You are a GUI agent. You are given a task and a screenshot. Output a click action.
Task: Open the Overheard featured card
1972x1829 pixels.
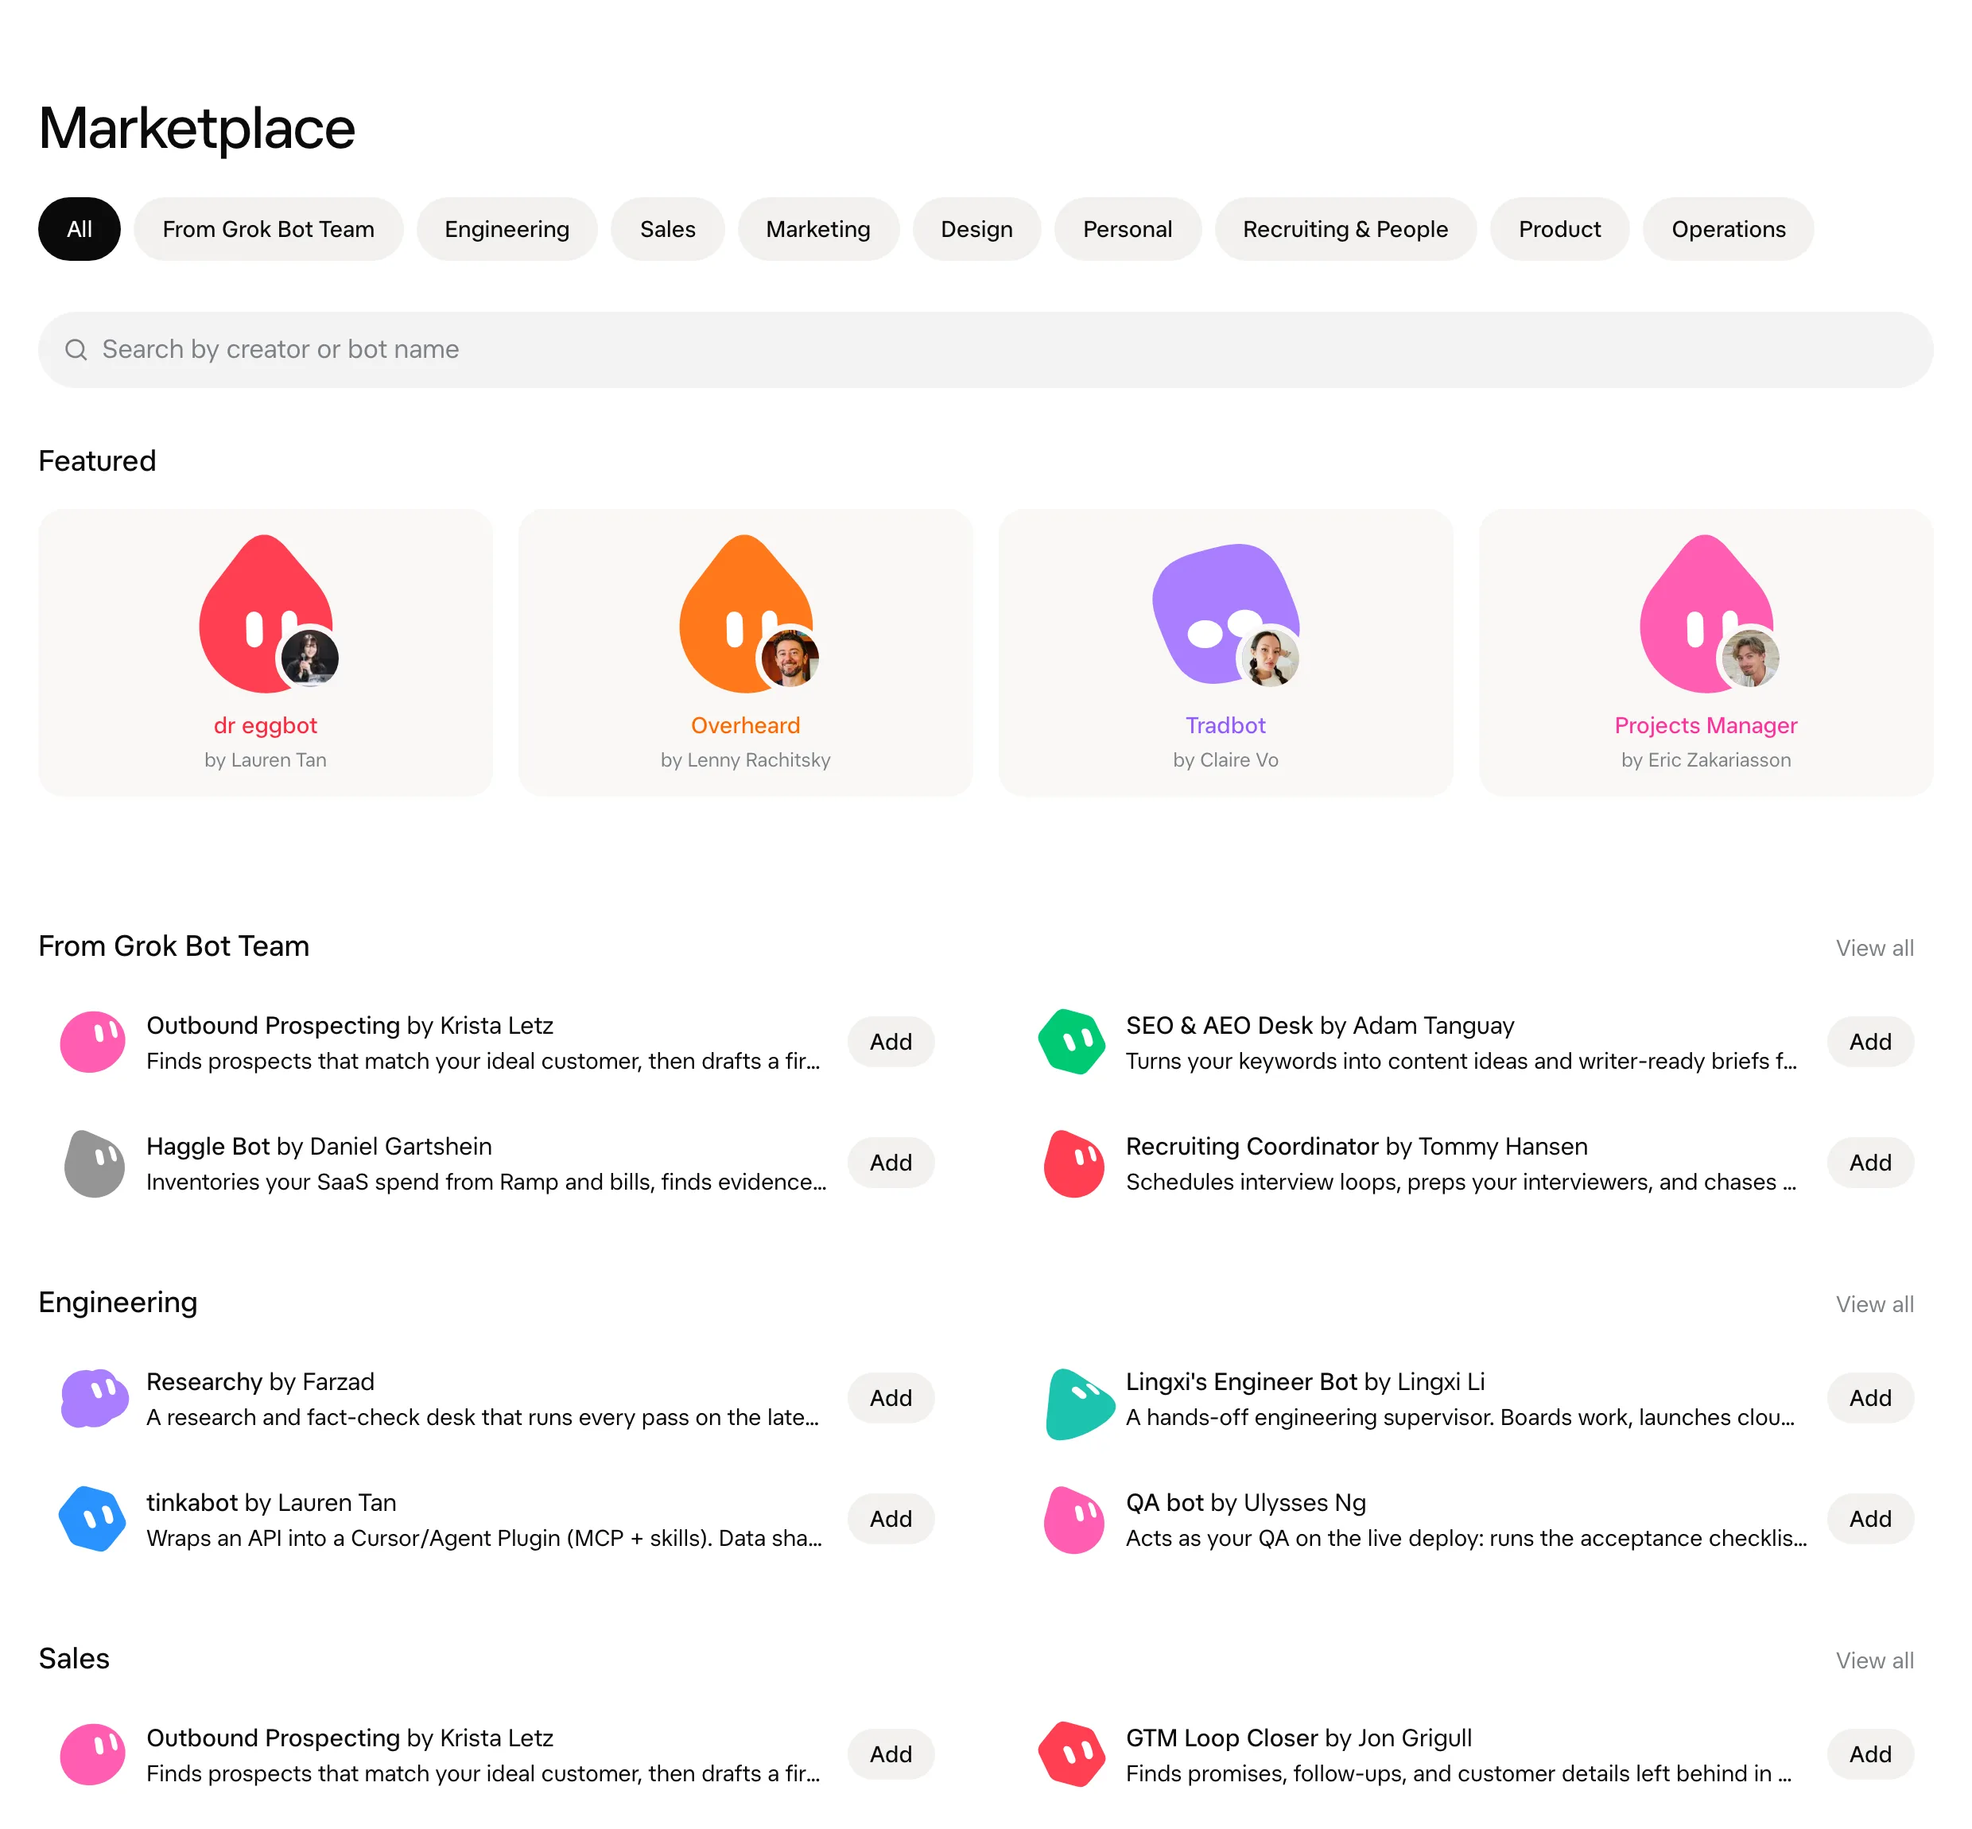(x=745, y=652)
